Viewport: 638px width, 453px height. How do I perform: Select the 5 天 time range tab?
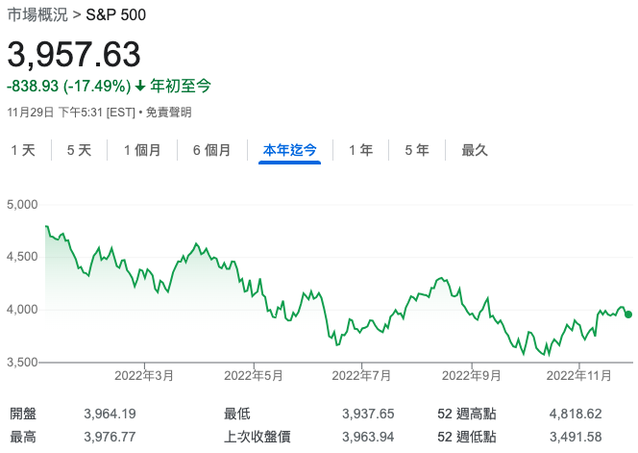(x=79, y=150)
